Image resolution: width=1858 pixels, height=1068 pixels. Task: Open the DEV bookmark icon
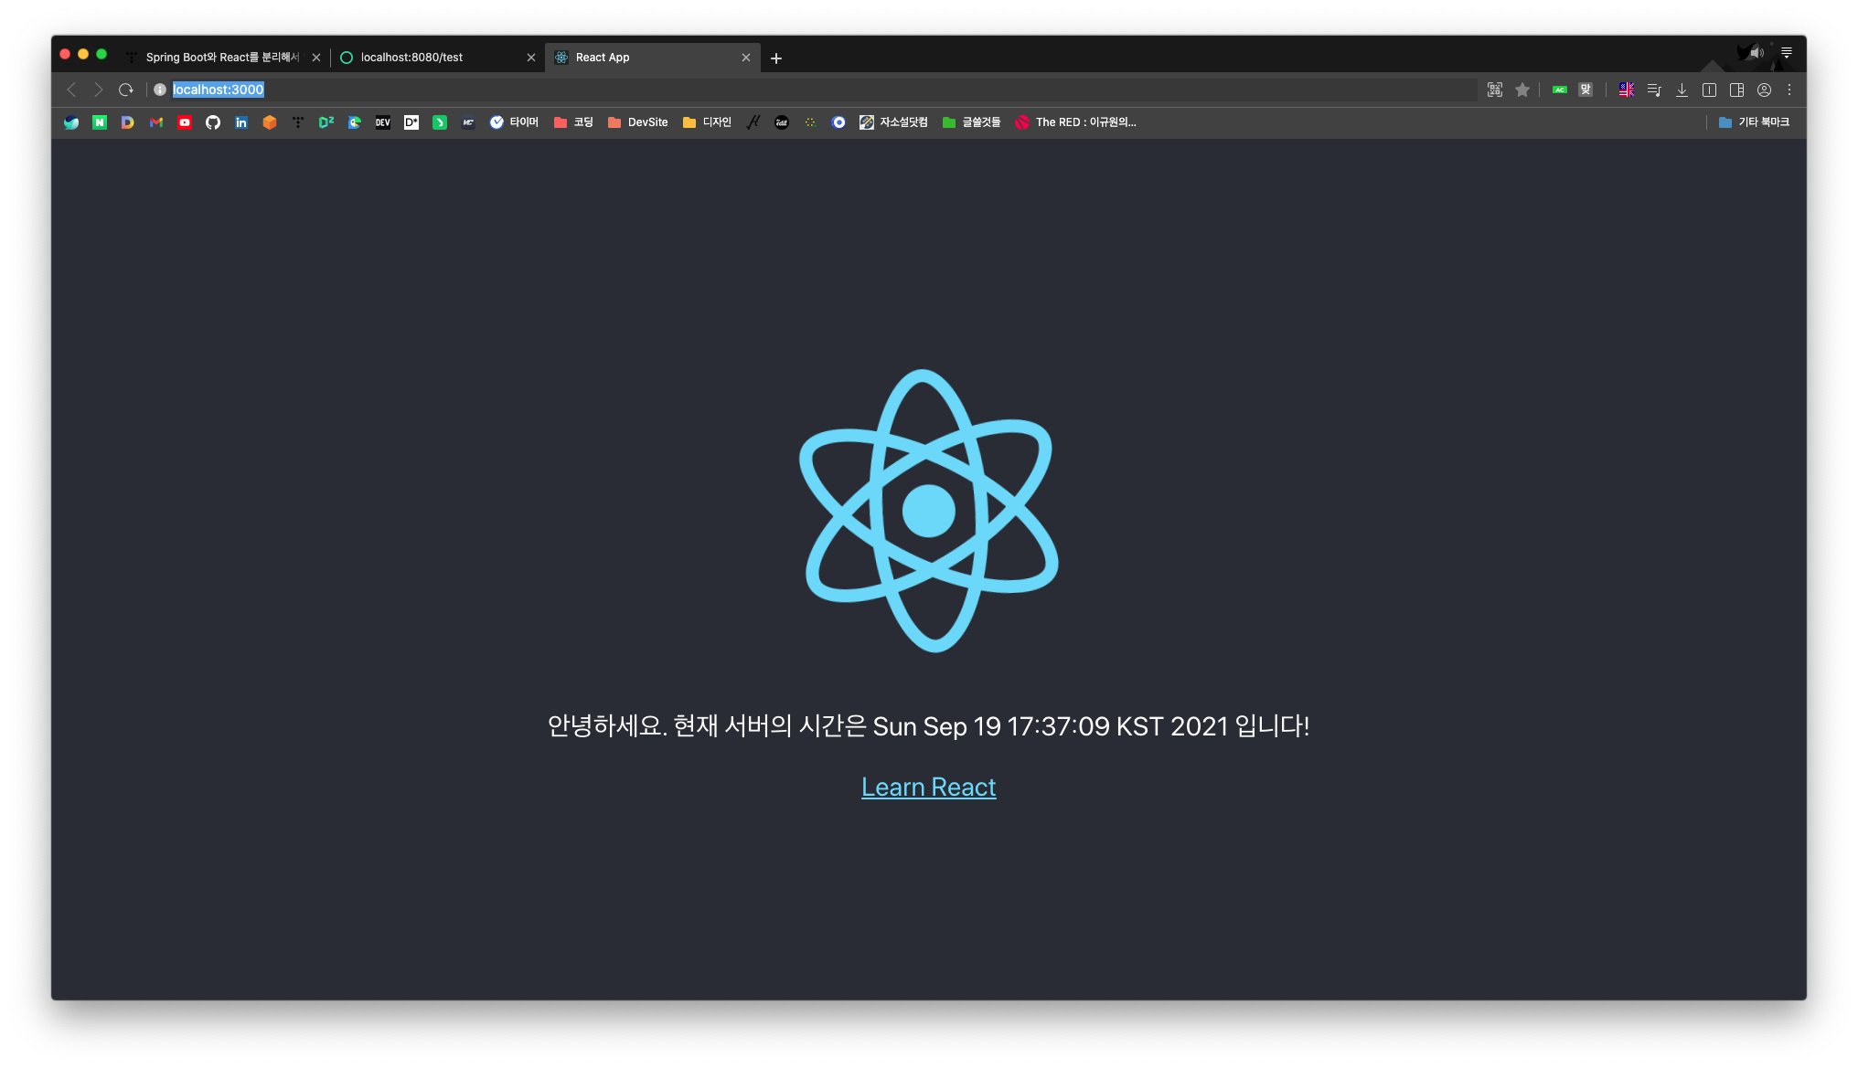click(x=383, y=122)
